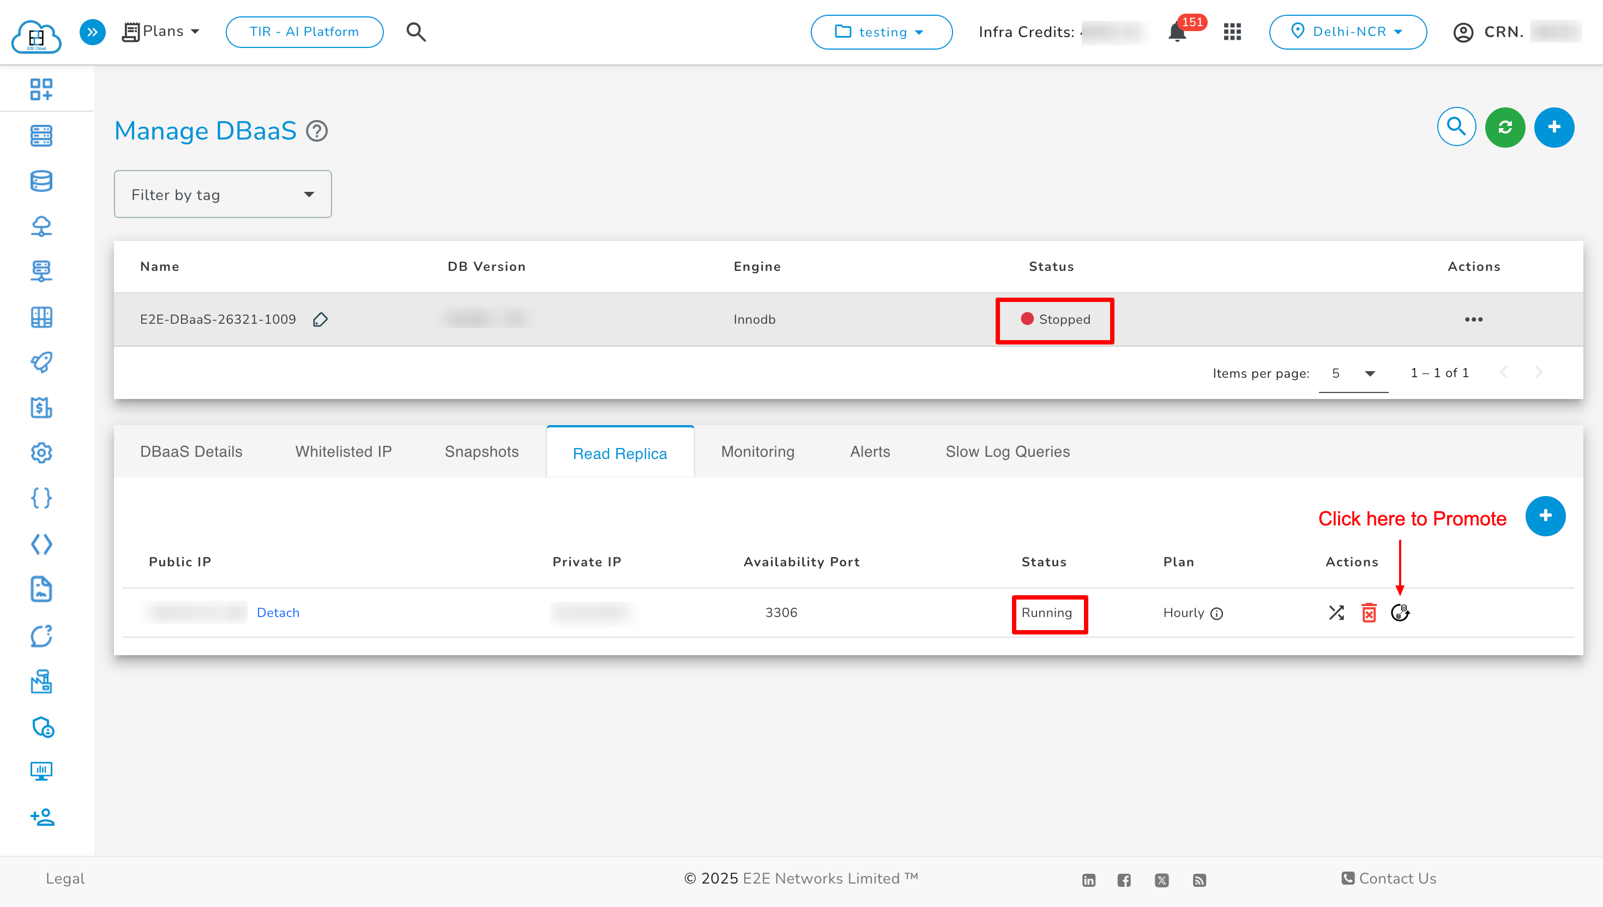The width and height of the screenshot is (1603, 907).
Task: Select the compute nodes icon in sidebar
Action: (41, 135)
